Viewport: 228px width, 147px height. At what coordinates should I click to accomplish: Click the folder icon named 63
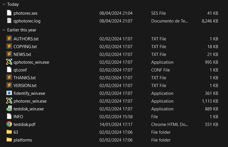pos(9,132)
